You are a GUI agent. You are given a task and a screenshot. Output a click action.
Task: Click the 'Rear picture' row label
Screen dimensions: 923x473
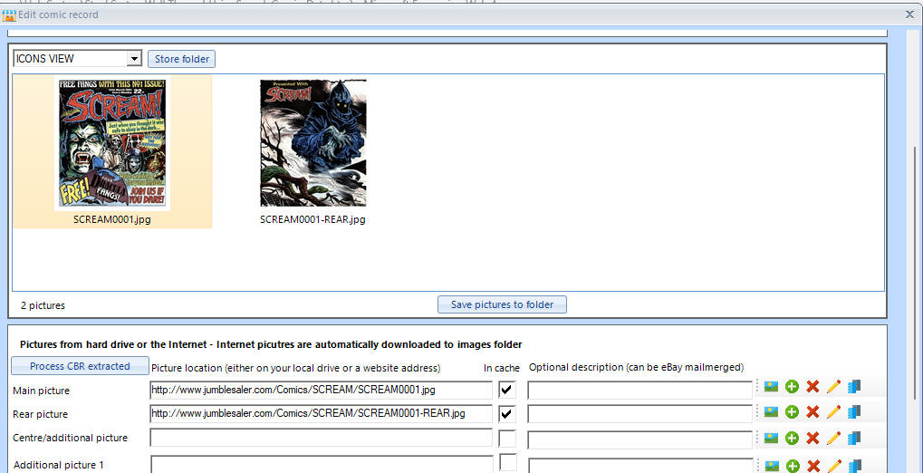pos(40,415)
